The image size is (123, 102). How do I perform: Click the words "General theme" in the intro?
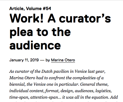94,84
